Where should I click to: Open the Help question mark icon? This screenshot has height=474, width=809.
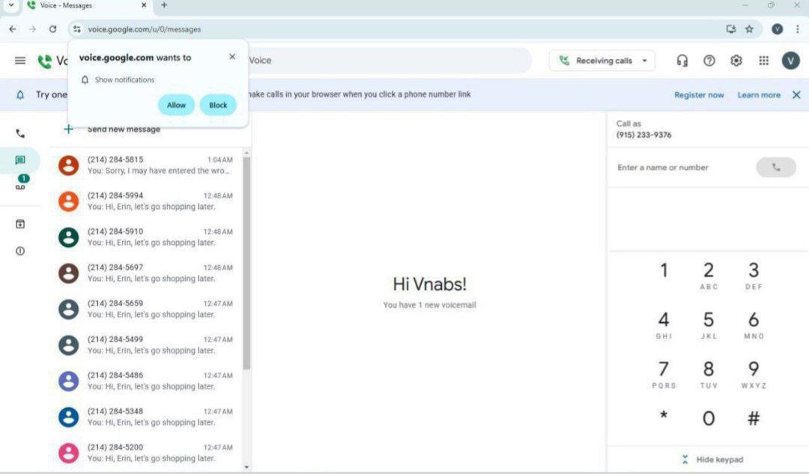(709, 61)
